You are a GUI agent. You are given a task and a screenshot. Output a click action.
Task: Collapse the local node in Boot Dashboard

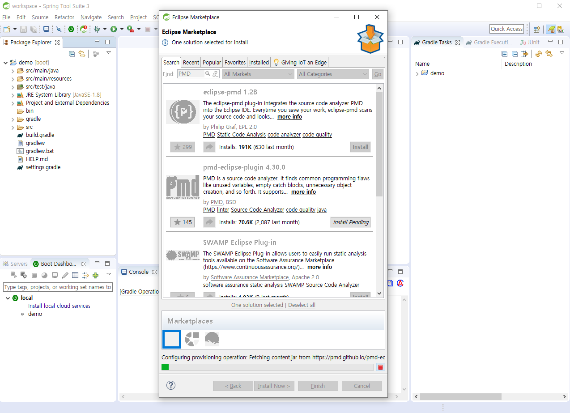(x=8, y=298)
